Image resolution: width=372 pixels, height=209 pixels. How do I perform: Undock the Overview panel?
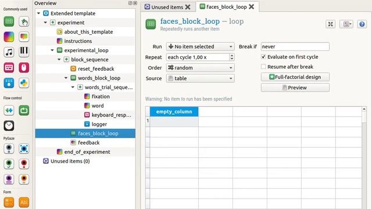pos(130,3)
